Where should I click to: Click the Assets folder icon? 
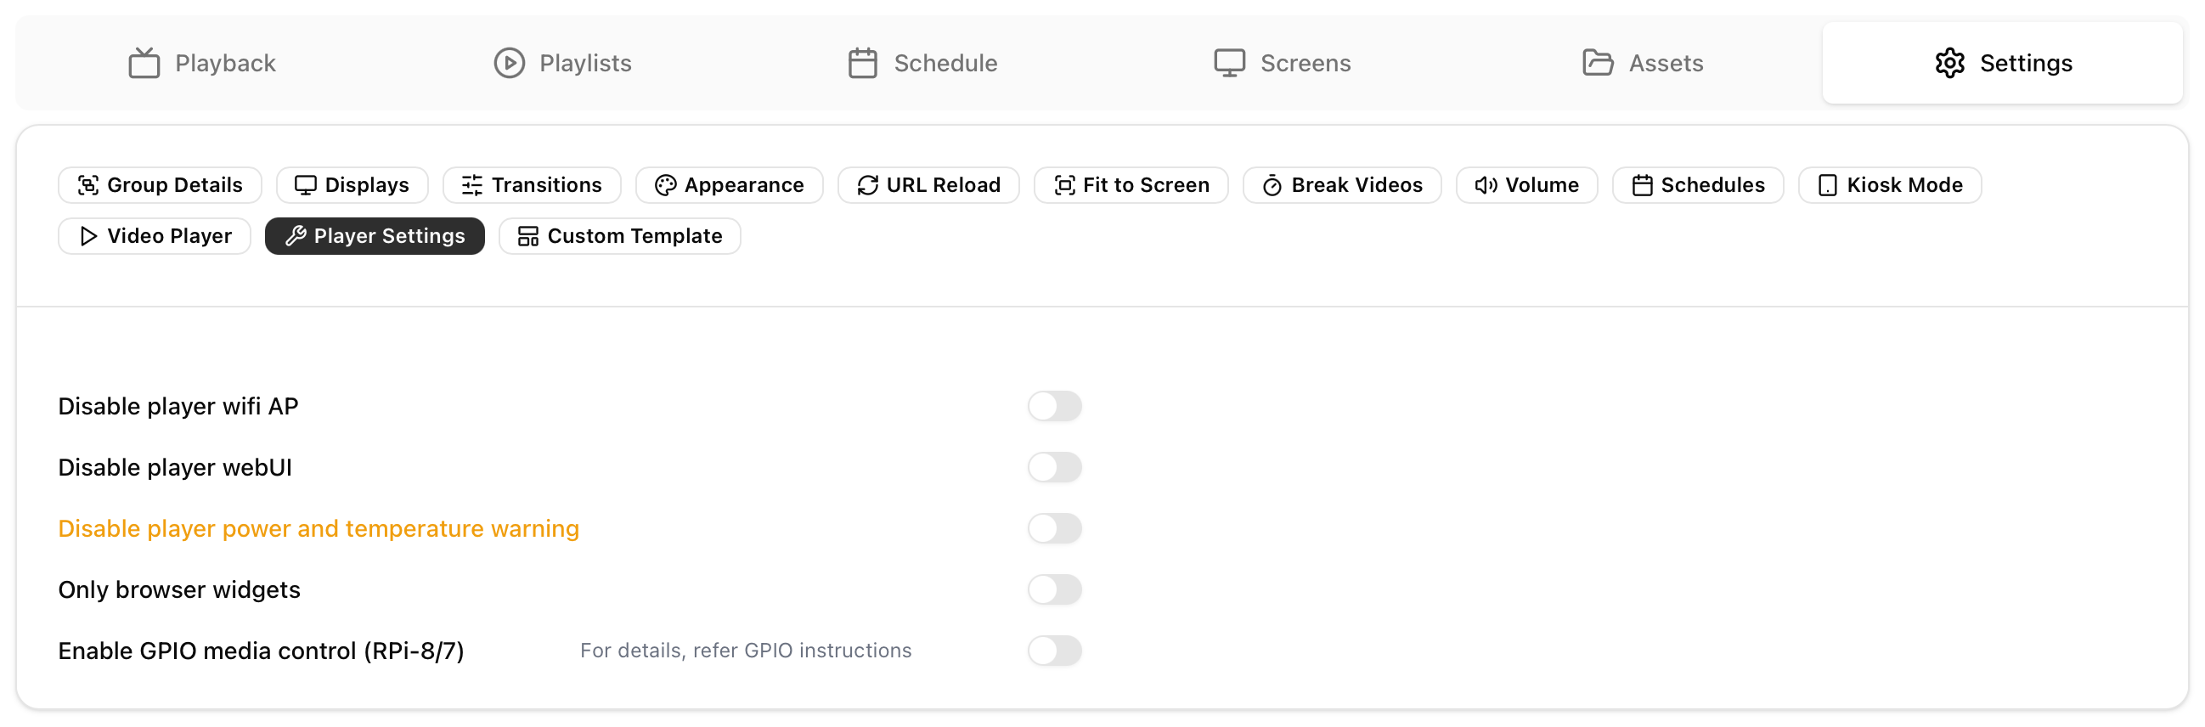pos(1596,64)
